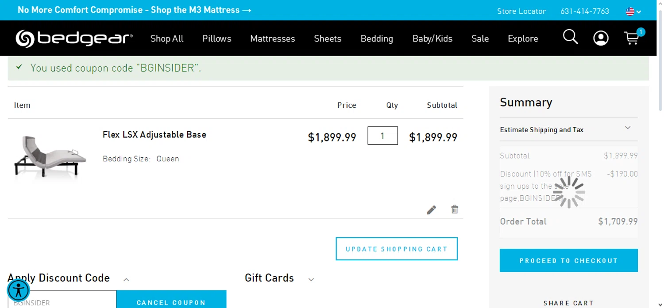
Task: Open the Sale menu
Action: (x=480, y=38)
